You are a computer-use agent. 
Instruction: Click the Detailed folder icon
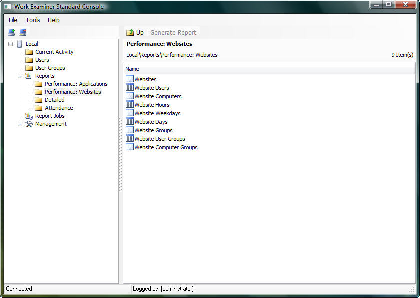(x=39, y=100)
